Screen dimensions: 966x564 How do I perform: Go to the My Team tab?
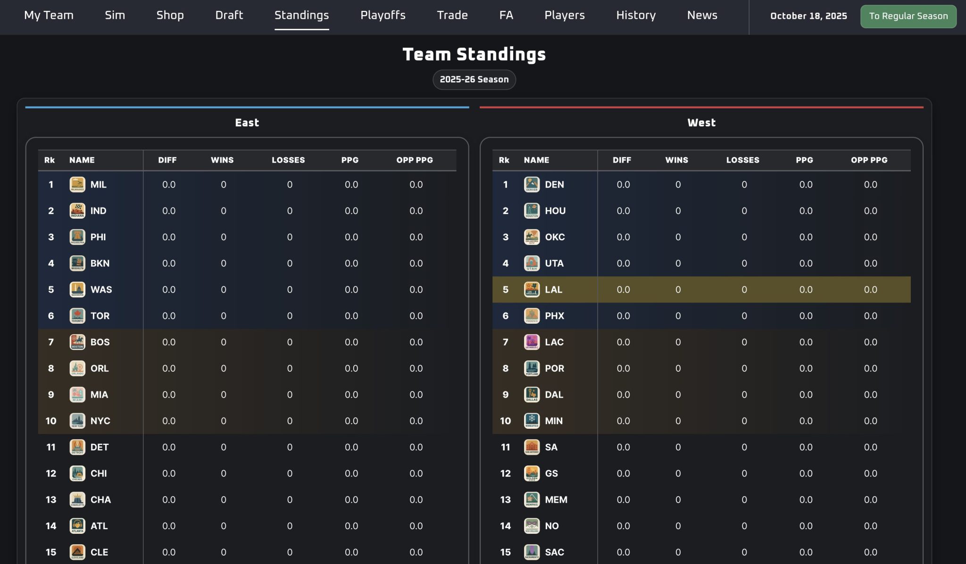(49, 15)
